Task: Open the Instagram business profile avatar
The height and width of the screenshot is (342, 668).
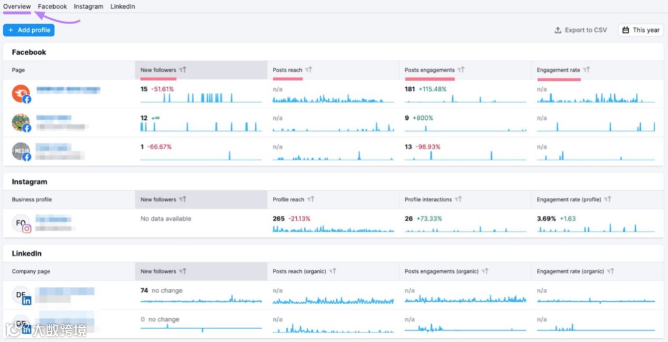Action: pos(21,223)
